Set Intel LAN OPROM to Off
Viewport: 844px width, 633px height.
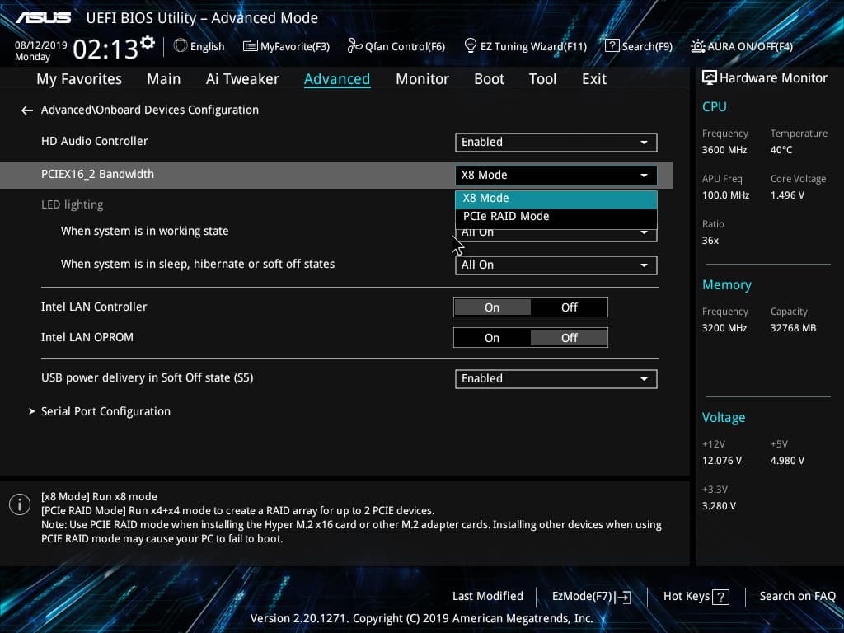point(569,338)
